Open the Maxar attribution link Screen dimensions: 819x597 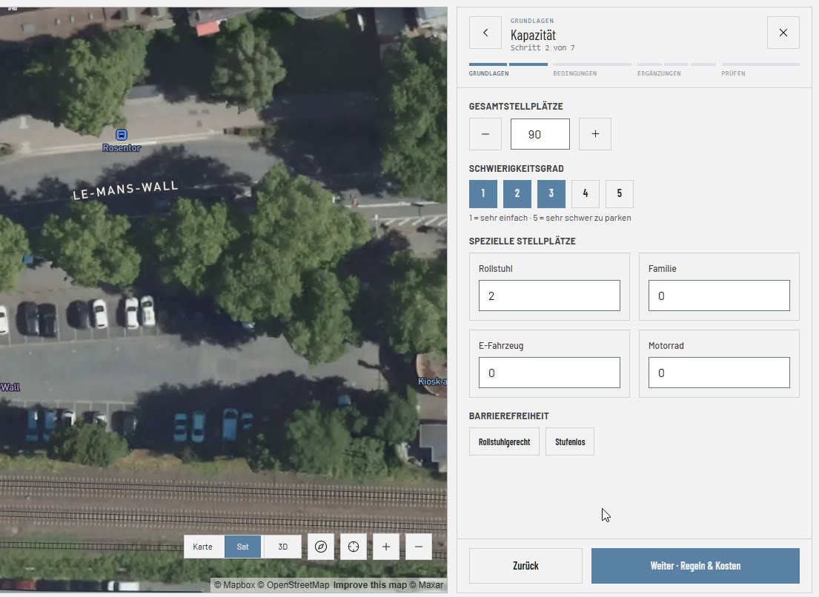click(x=426, y=585)
